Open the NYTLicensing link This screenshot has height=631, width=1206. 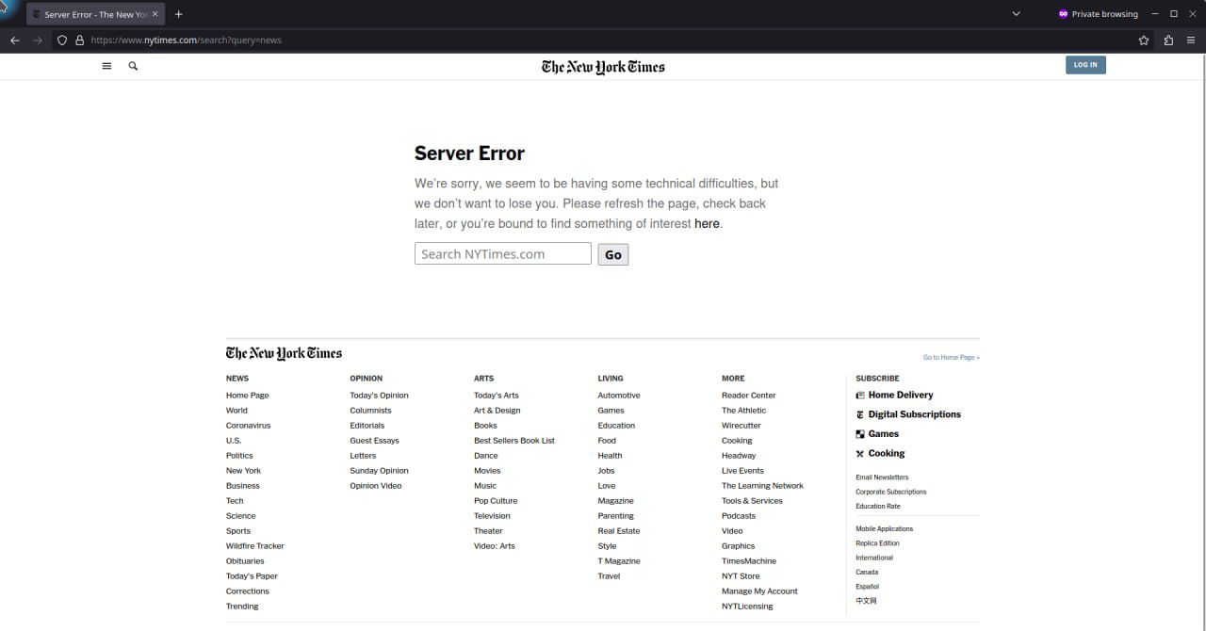point(747,607)
